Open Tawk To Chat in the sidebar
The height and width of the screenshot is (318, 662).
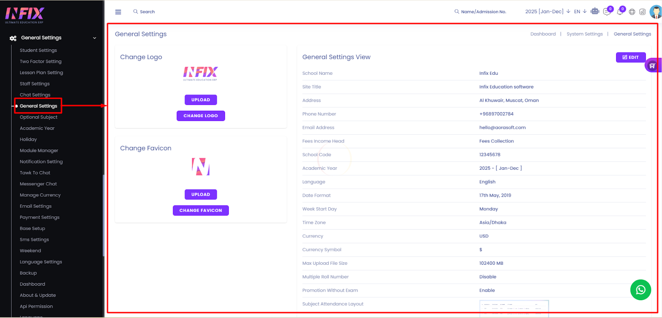click(x=35, y=173)
